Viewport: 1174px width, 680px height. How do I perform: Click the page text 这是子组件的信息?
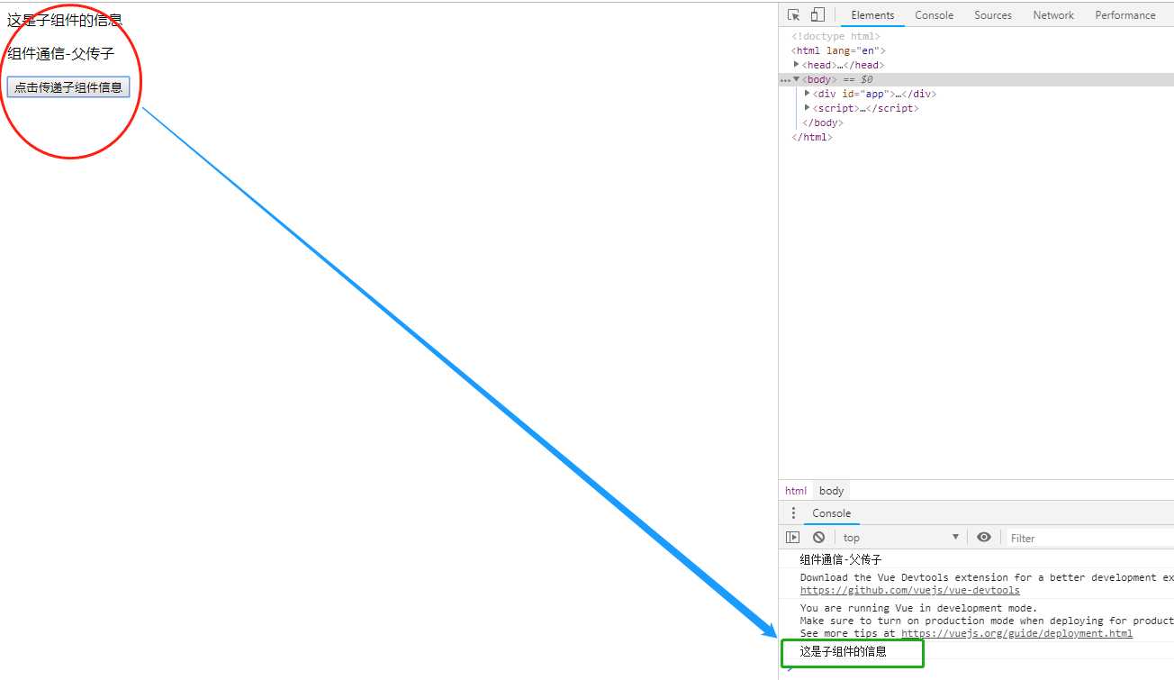point(65,20)
